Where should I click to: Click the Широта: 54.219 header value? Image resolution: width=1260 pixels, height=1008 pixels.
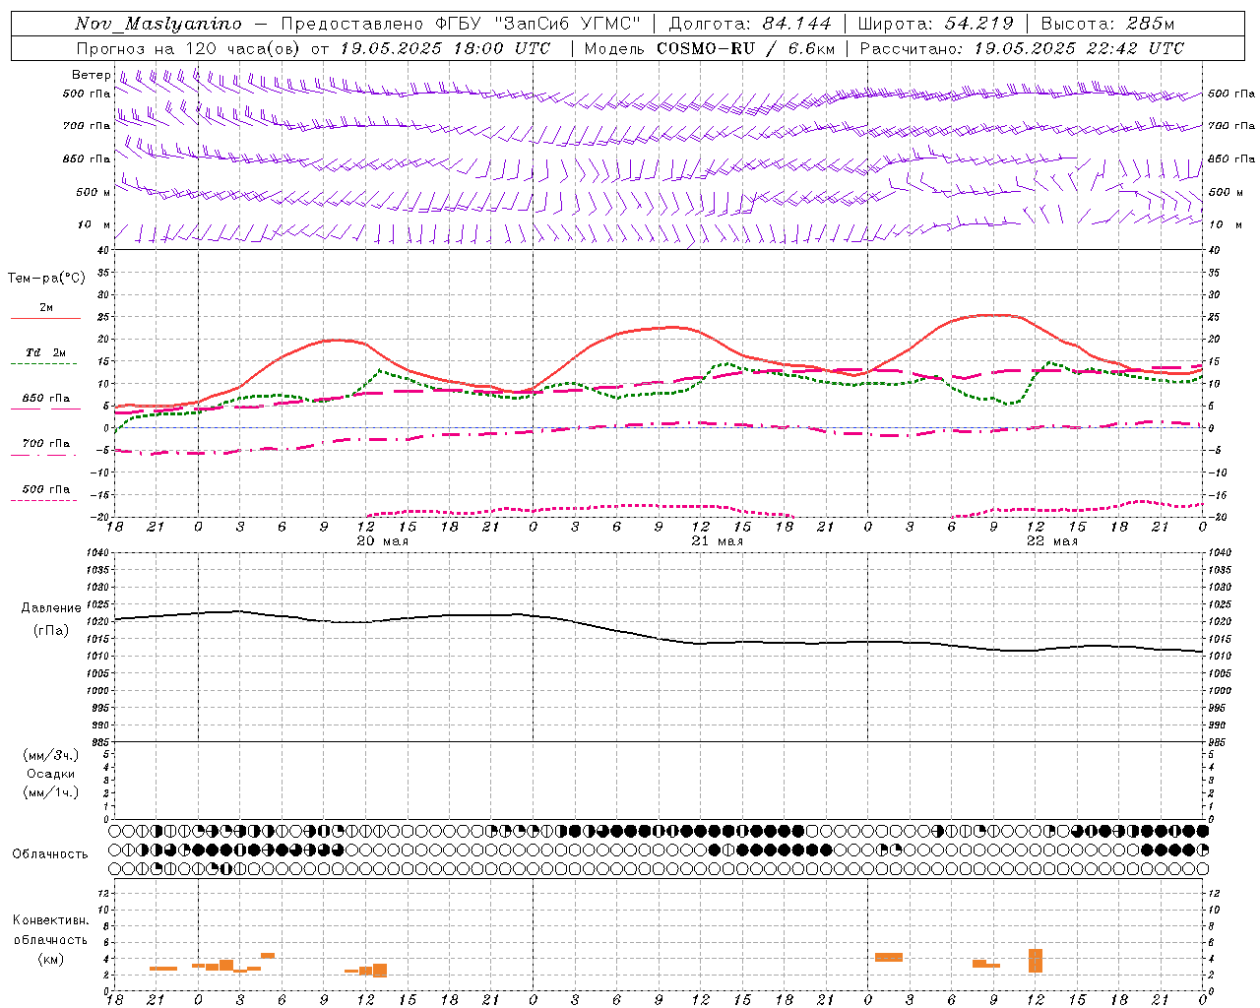click(936, 24)
